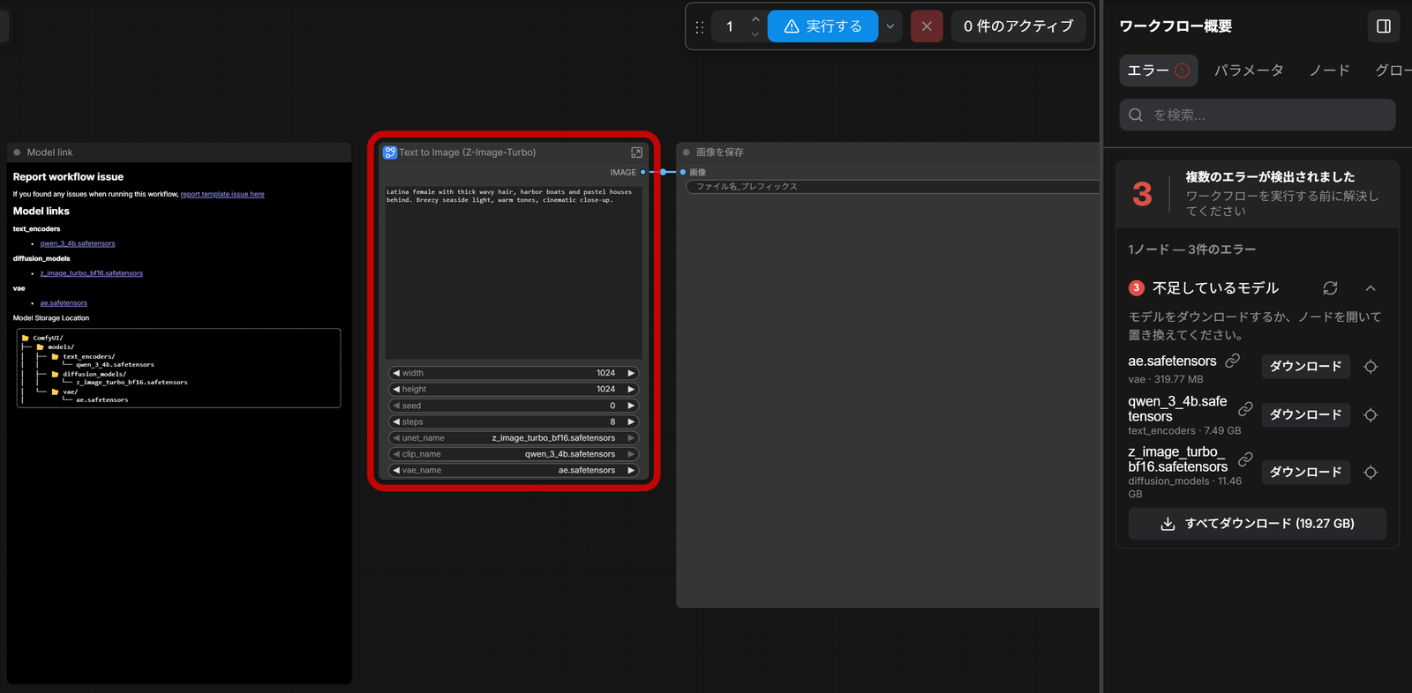Click the 画像 input slot dot

point(683,172)
